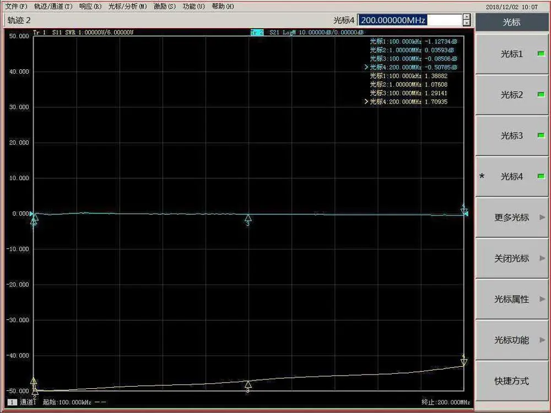This screenshot has height=413, width=551.
Task: Expand the 光标属性 submenu
Action: [x=512, y=299]
